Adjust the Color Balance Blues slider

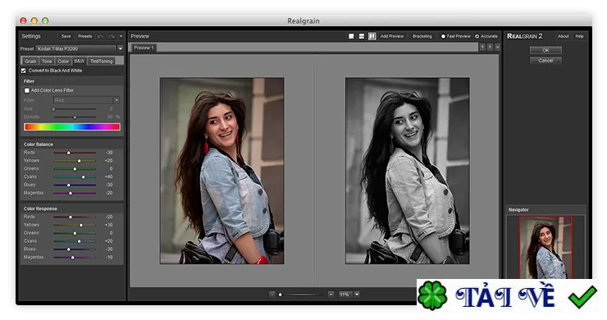75,185
